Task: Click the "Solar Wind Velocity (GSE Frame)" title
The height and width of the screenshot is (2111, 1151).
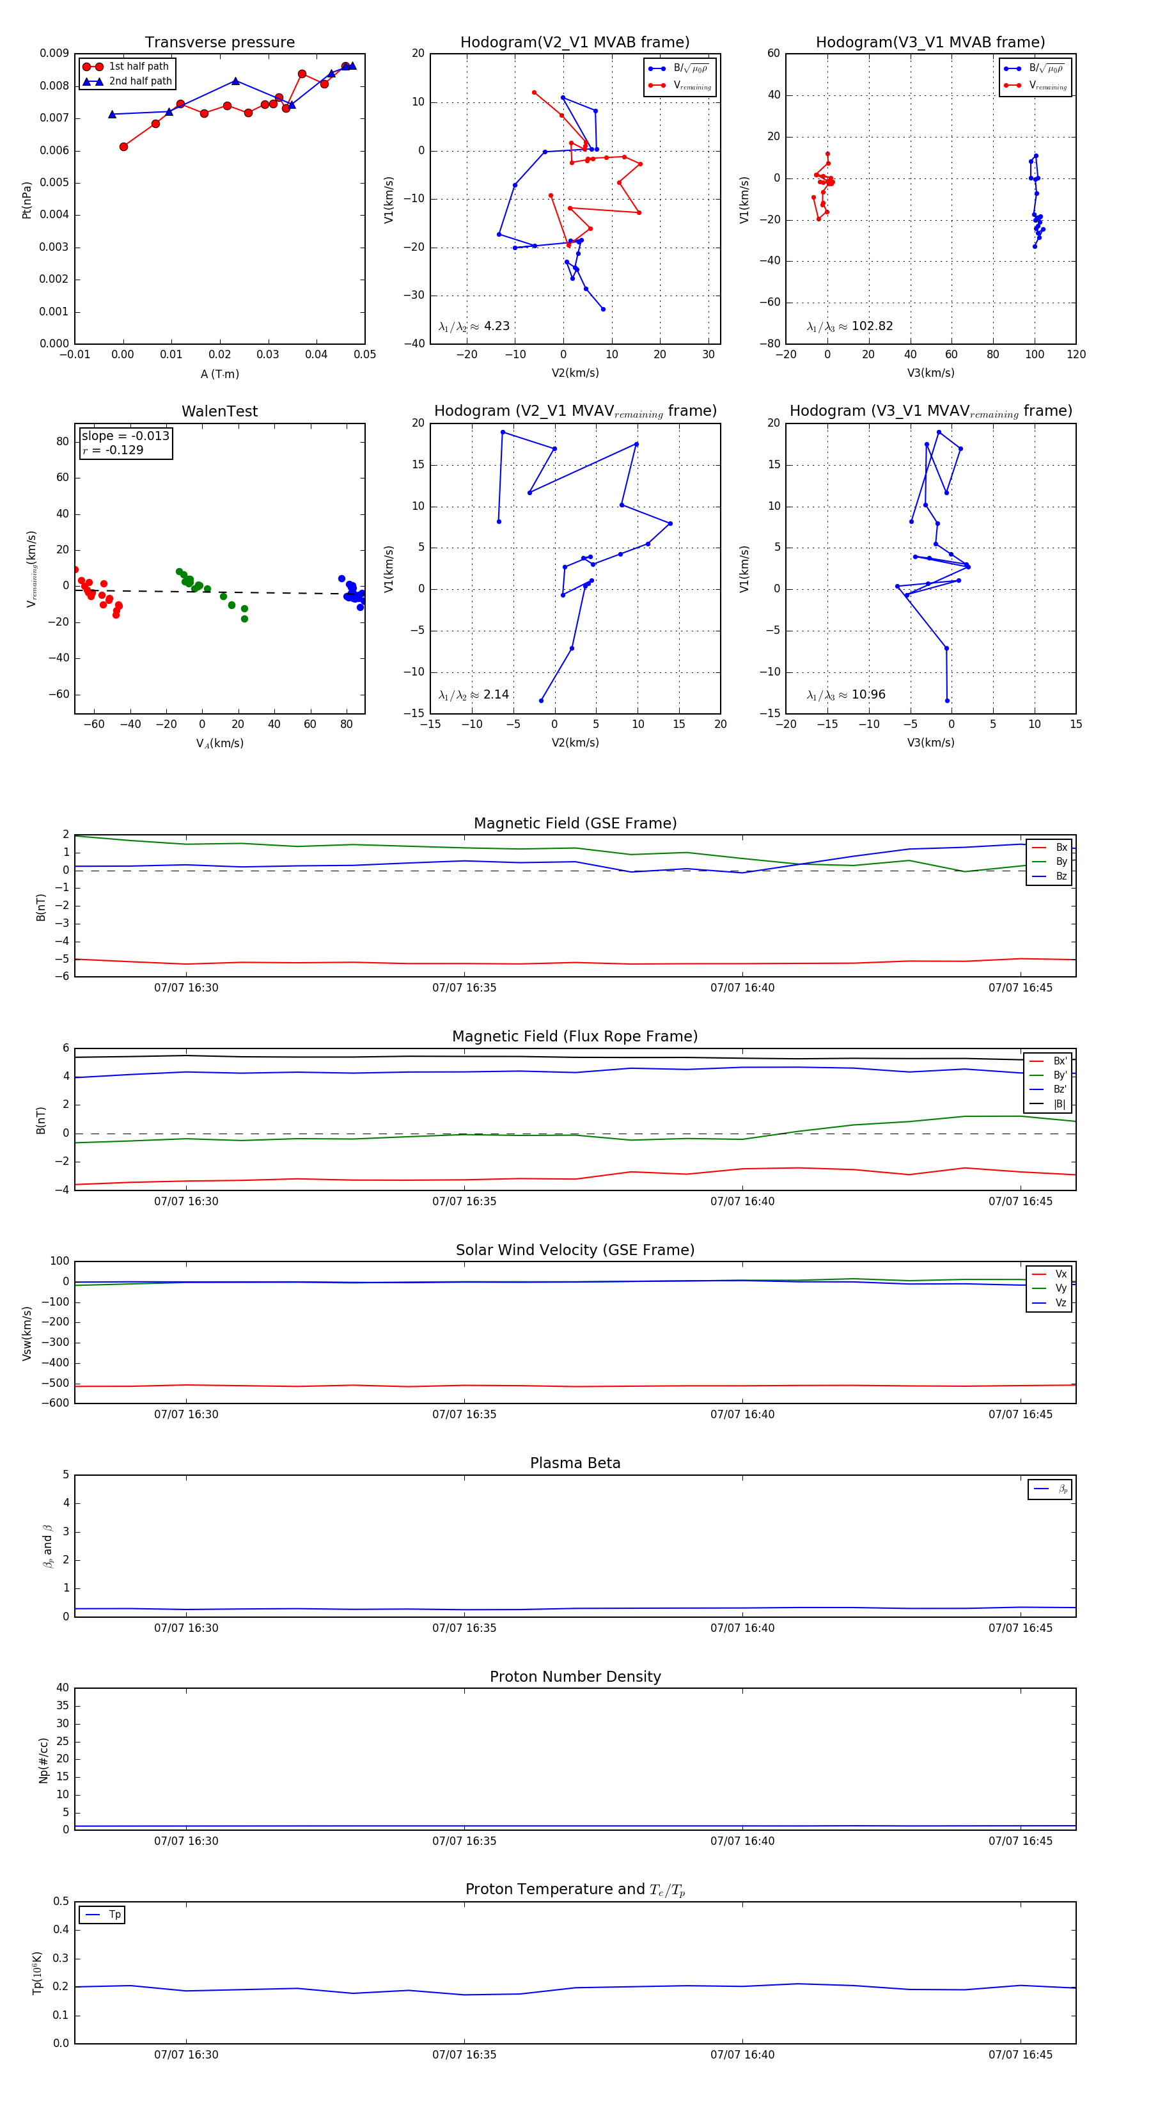Action: [575, 1251]
